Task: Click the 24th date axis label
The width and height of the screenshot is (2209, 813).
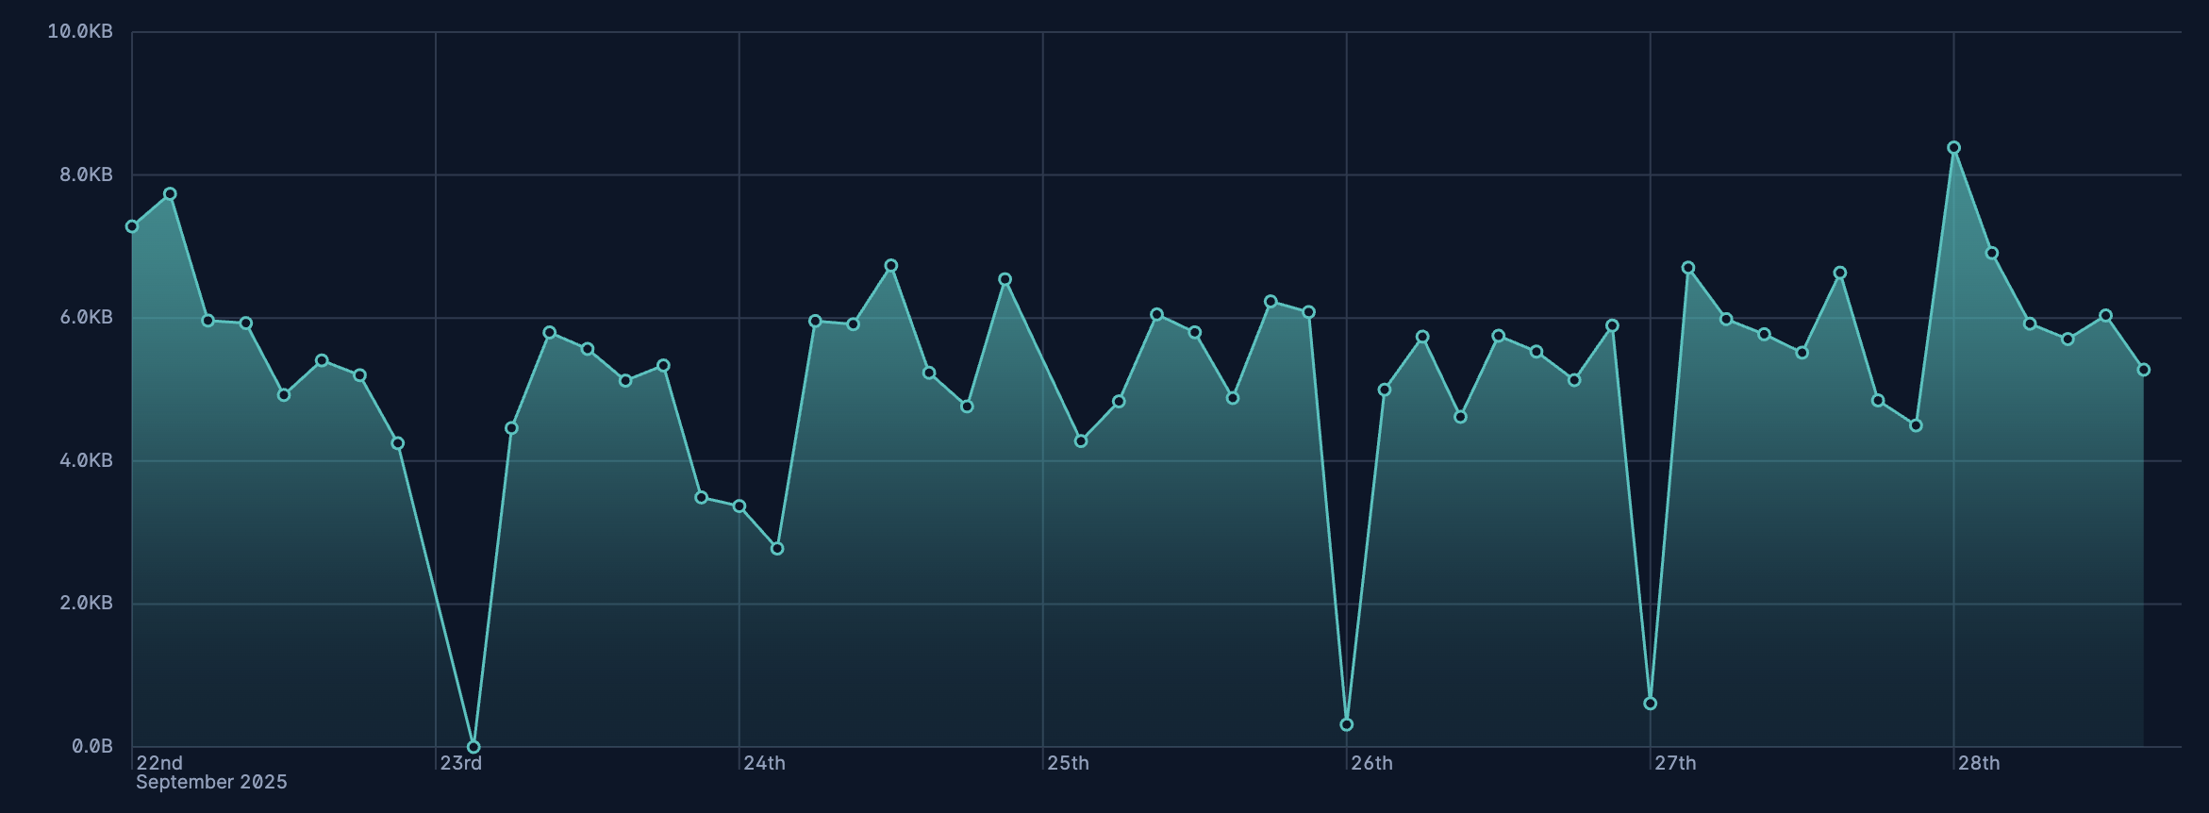Action: 764,763
